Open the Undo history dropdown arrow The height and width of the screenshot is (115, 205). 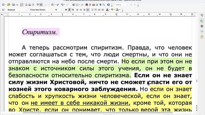pos(65,5)
